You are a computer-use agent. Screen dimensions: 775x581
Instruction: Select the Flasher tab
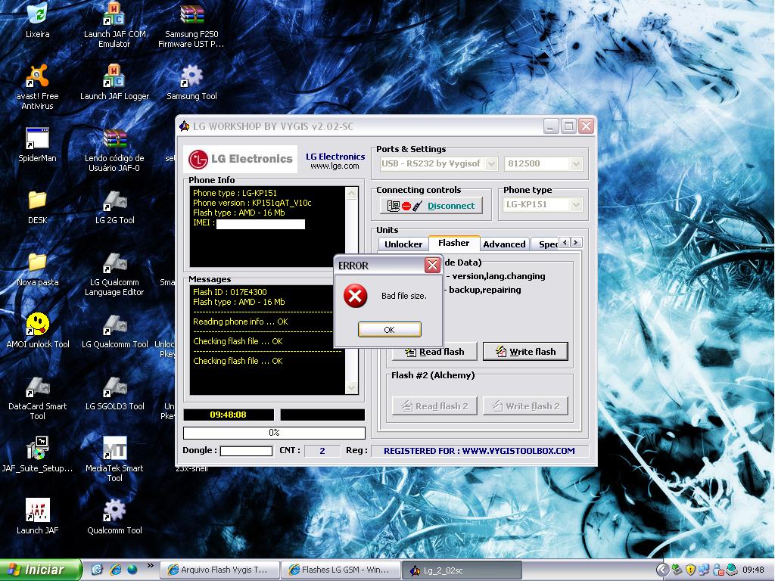pos(454,243)
